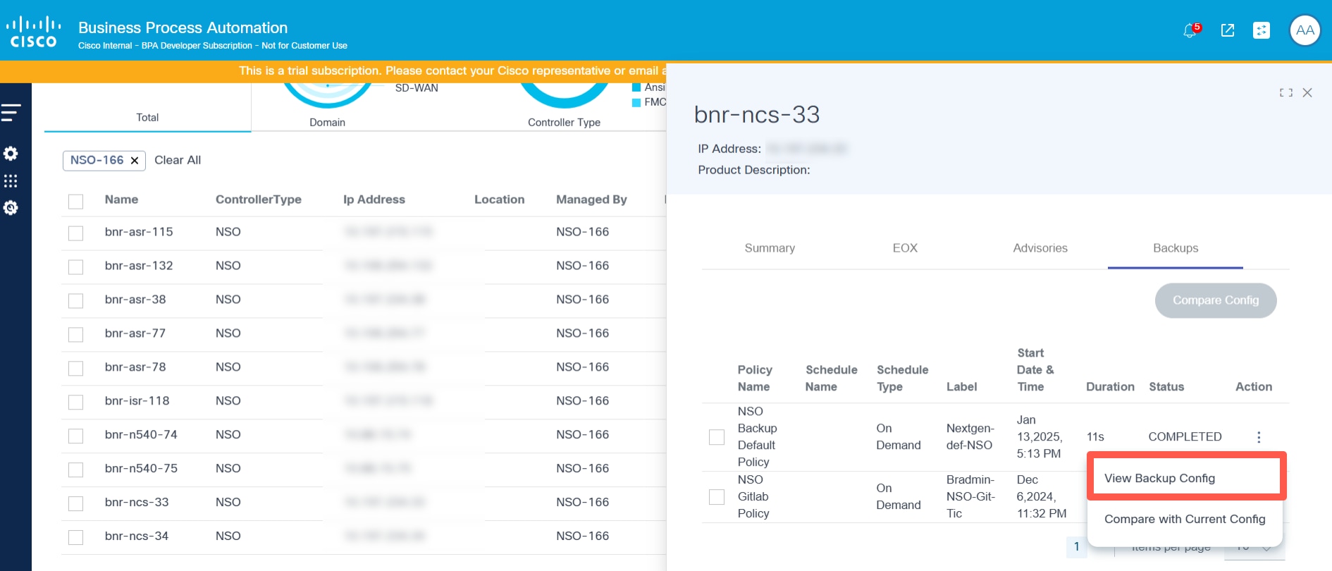Open the notifications bell
Screen dimensions: 1332x571
click(x=1190, y=30)
